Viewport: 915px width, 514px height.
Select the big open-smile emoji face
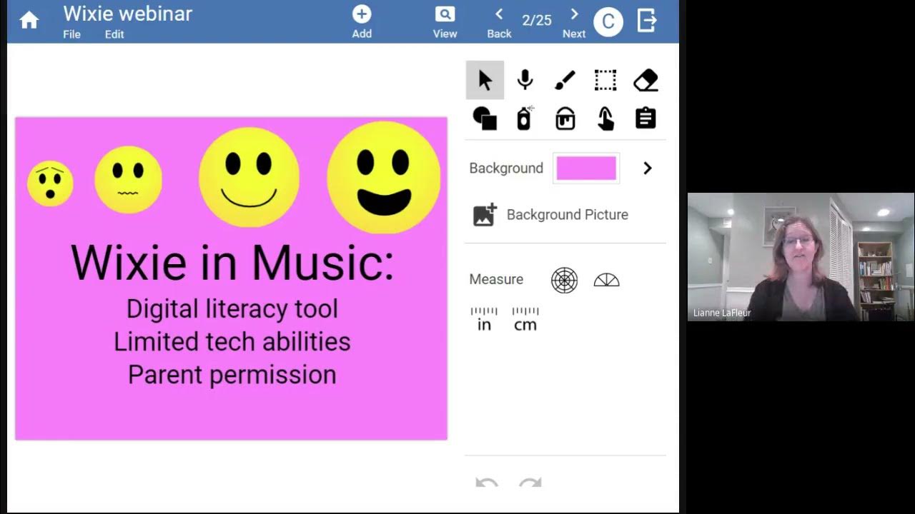384,178
